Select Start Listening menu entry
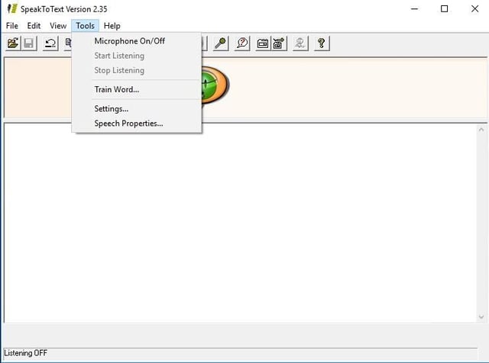489x363 pixels. point(137,56)
